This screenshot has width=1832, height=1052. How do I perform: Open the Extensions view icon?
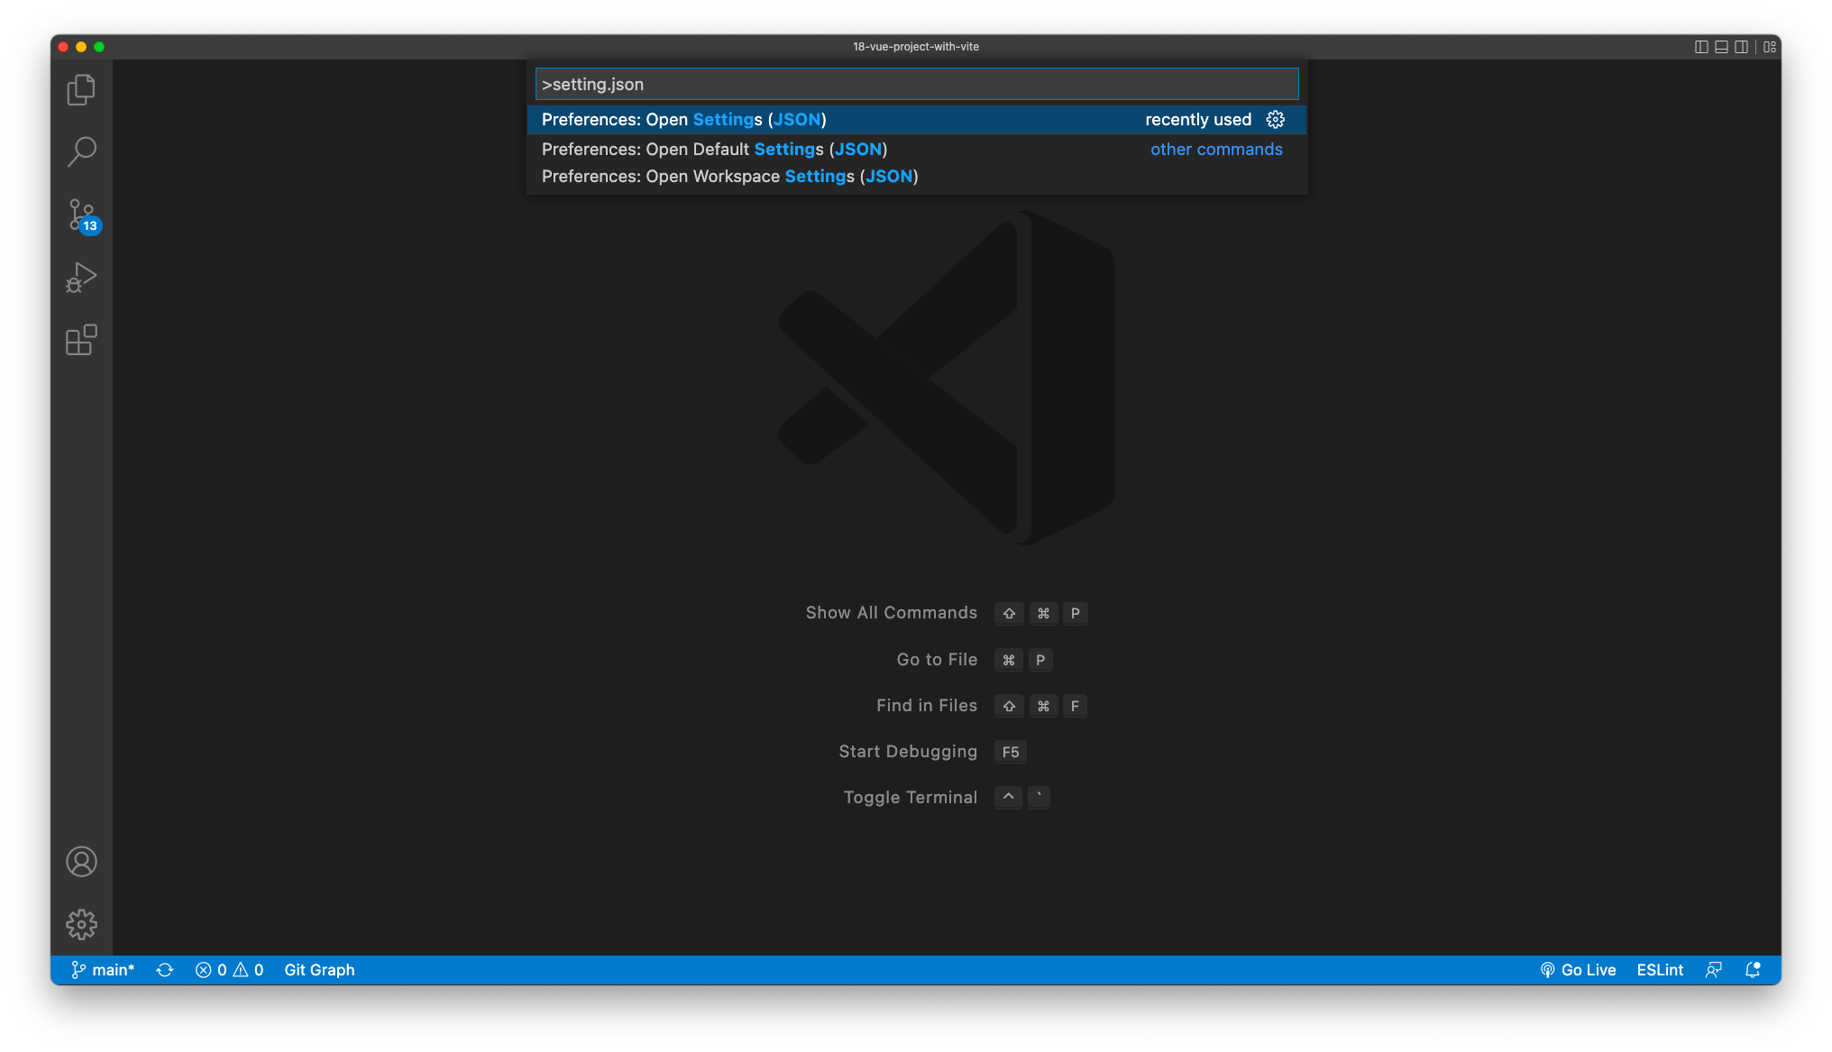[81, 340]
